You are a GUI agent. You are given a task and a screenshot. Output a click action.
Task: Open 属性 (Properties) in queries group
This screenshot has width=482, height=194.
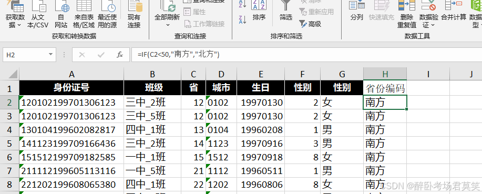coord(195,12)
